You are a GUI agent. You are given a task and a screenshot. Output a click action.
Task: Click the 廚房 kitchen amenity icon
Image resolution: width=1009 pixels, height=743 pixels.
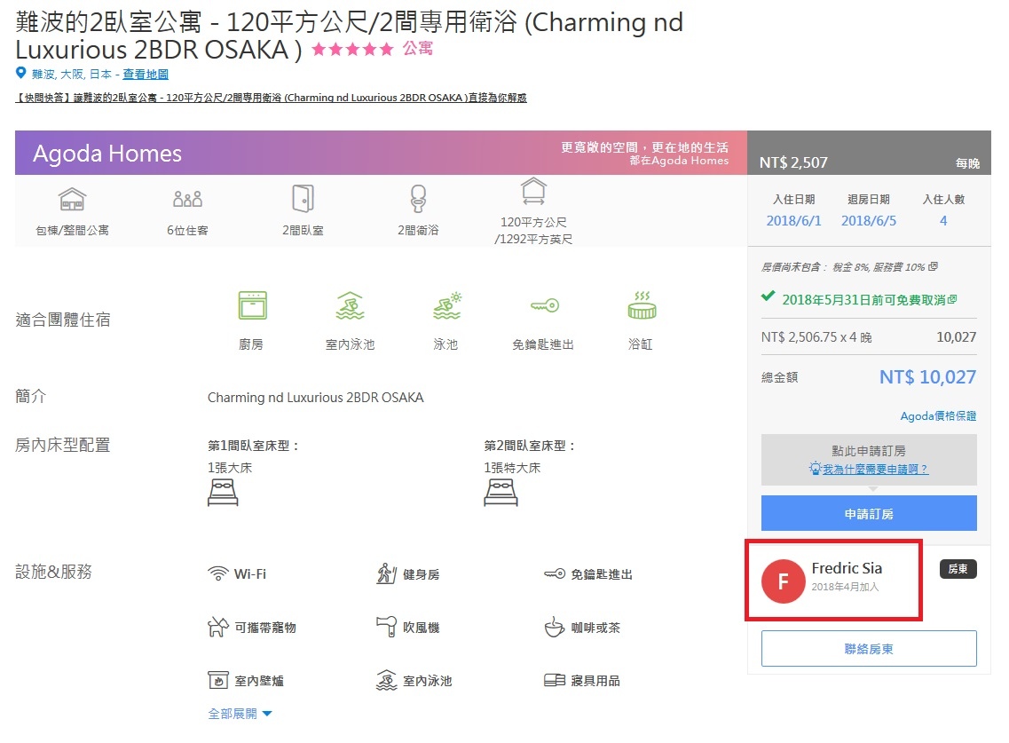[252, 305]
